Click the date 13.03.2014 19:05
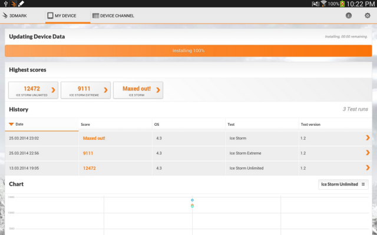The image size is (377, 235). pos(24,168)
